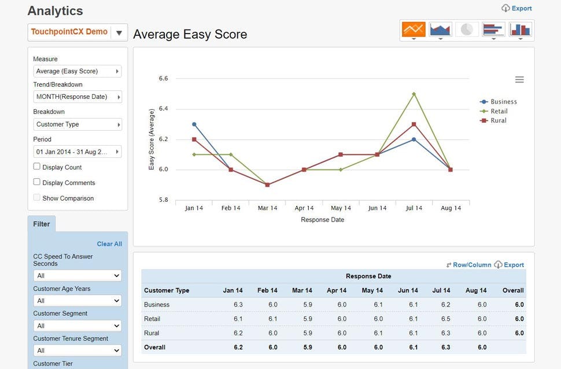Enable the Display Count checkbox
Screen dimensions: 561x369
[35, 167]
